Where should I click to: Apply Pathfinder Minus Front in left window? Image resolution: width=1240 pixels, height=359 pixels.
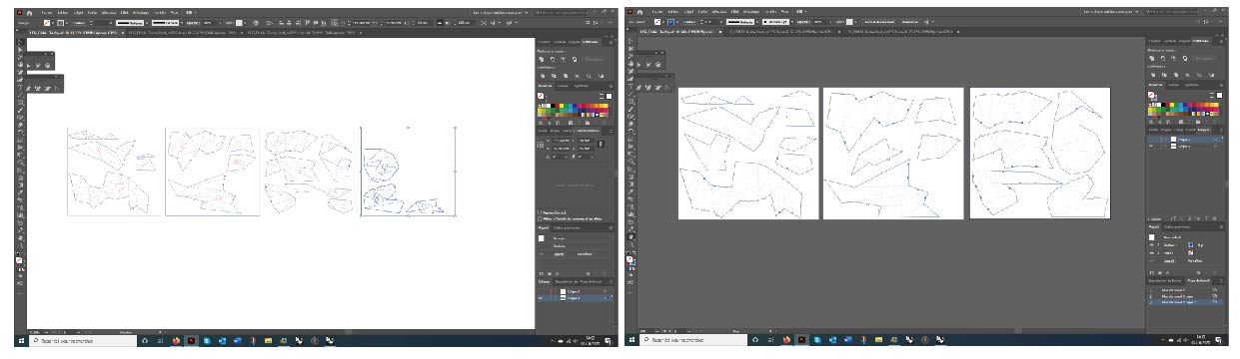tap(553, 60)
